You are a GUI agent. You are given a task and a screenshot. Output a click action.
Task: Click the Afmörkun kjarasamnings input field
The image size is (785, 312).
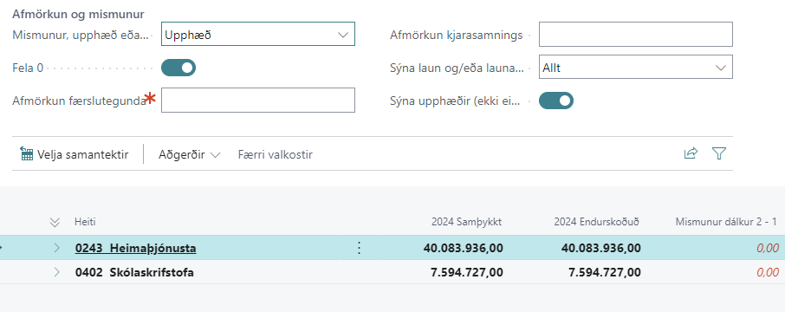pos(636,34)
